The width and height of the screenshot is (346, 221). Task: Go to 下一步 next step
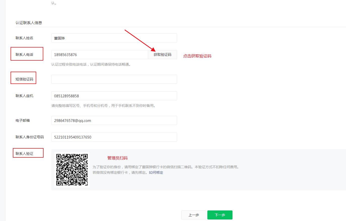click(x=220, y=215)
